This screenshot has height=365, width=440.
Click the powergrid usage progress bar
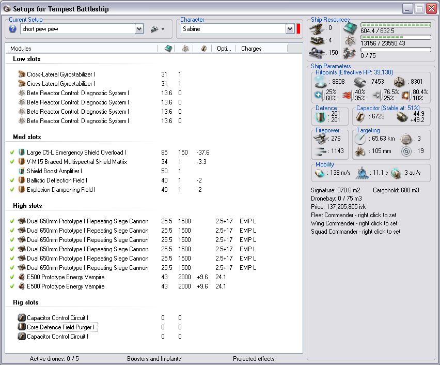point(396,37)
